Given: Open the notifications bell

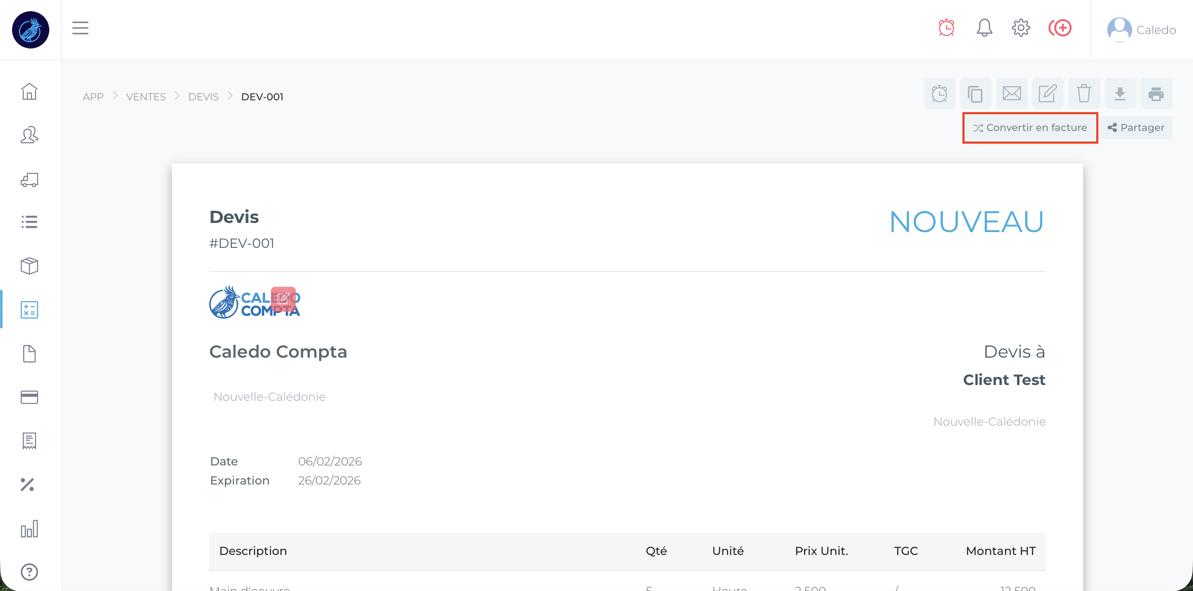Looking at the screenshot, I should pyautogui.click(x=984, y=28).
